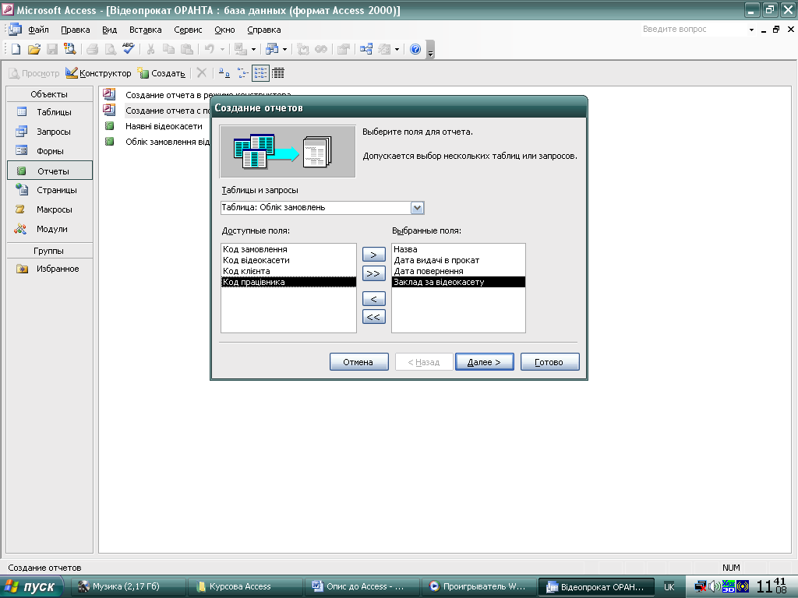Remove all fields with << button
Viewport: 798px width, 598px height.
pos(373,317)
